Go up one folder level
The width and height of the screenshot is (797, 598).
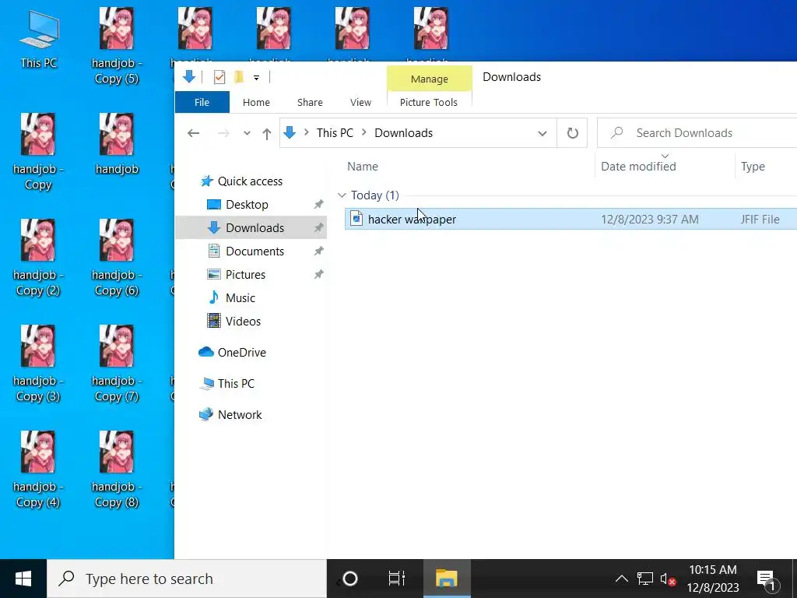tap(267, 134)
